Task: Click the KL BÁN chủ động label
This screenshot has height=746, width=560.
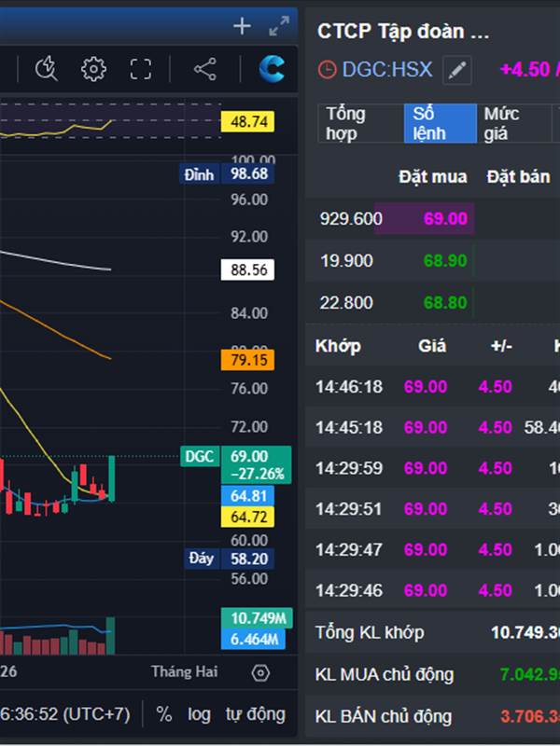Action: [384, 716]
